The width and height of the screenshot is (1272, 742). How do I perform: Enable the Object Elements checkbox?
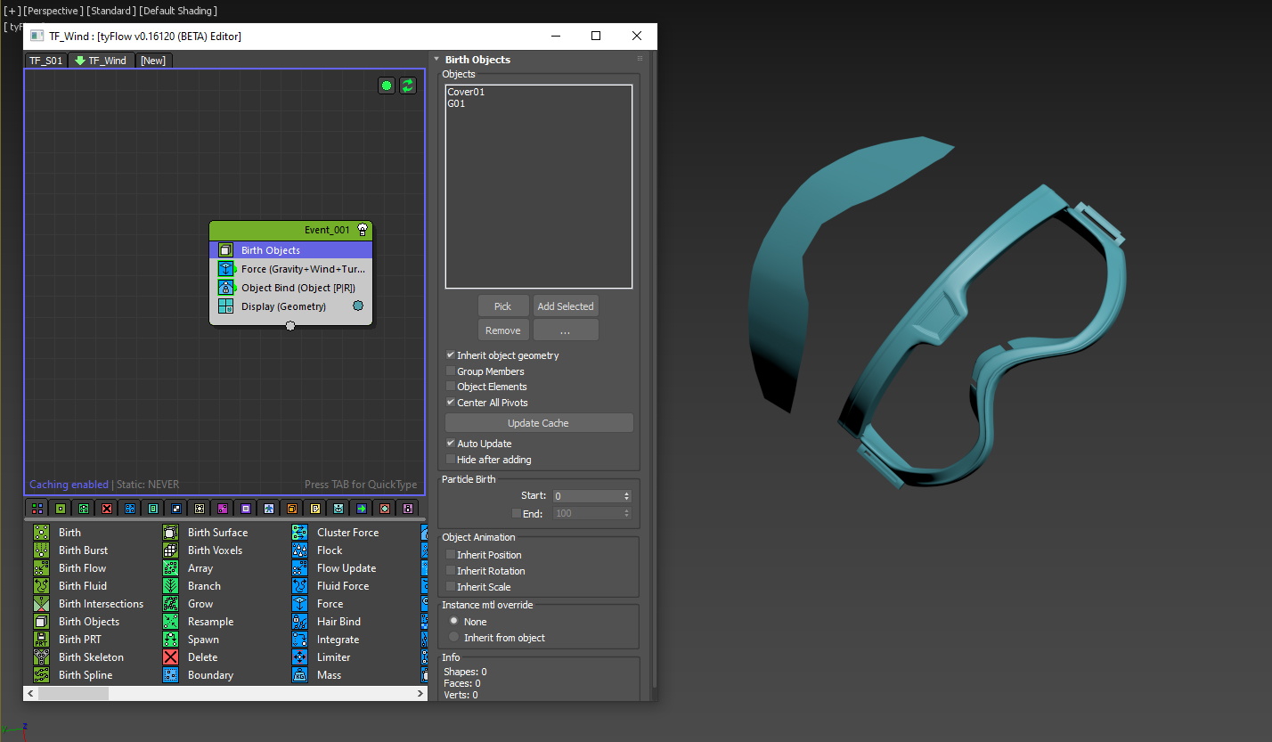click(451, 386)
